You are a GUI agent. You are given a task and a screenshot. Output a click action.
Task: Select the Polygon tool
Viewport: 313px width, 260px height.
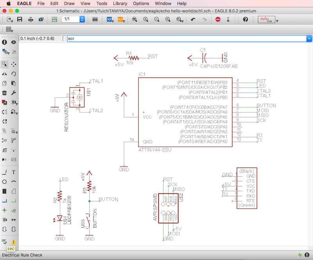tap(14, 191)
